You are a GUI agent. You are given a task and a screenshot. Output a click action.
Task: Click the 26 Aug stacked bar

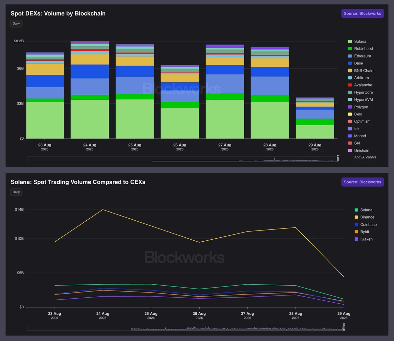180,102
